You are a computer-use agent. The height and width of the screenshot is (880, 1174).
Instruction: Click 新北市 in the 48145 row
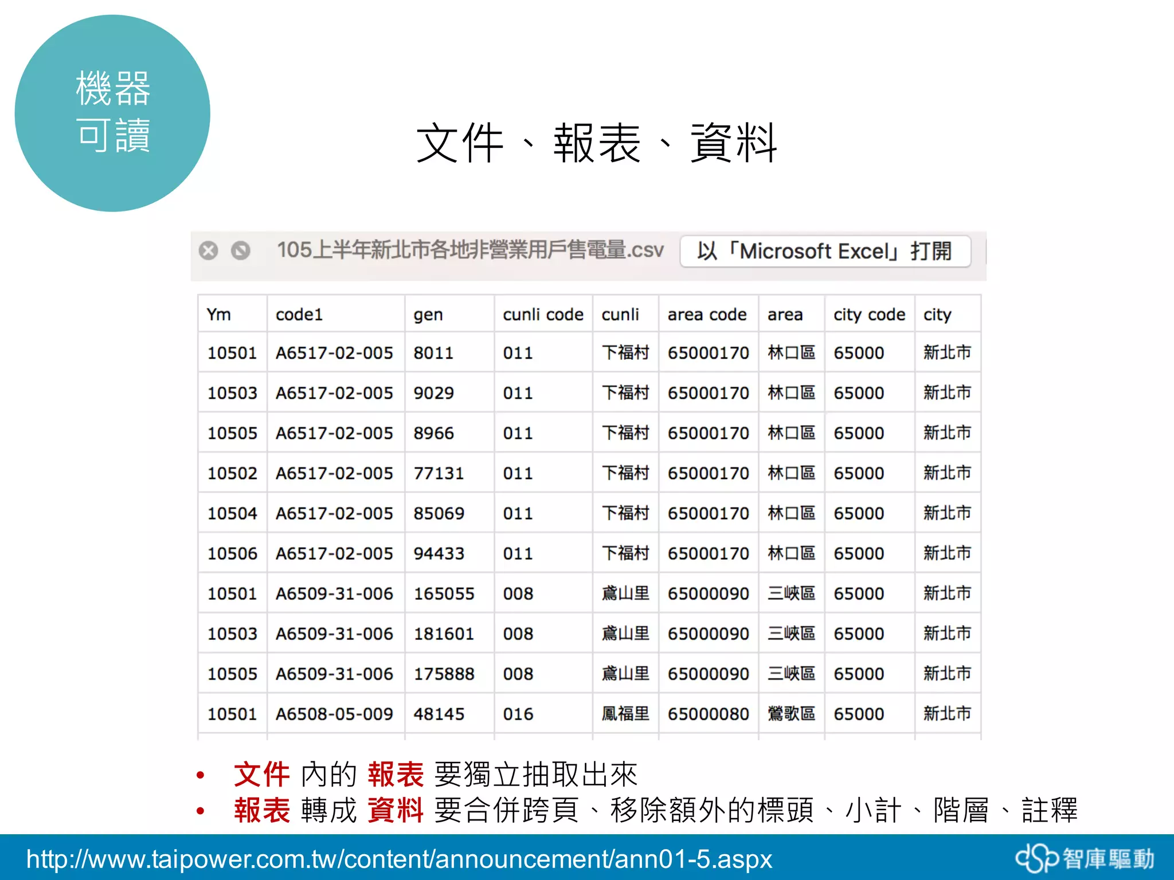[947, 714]
